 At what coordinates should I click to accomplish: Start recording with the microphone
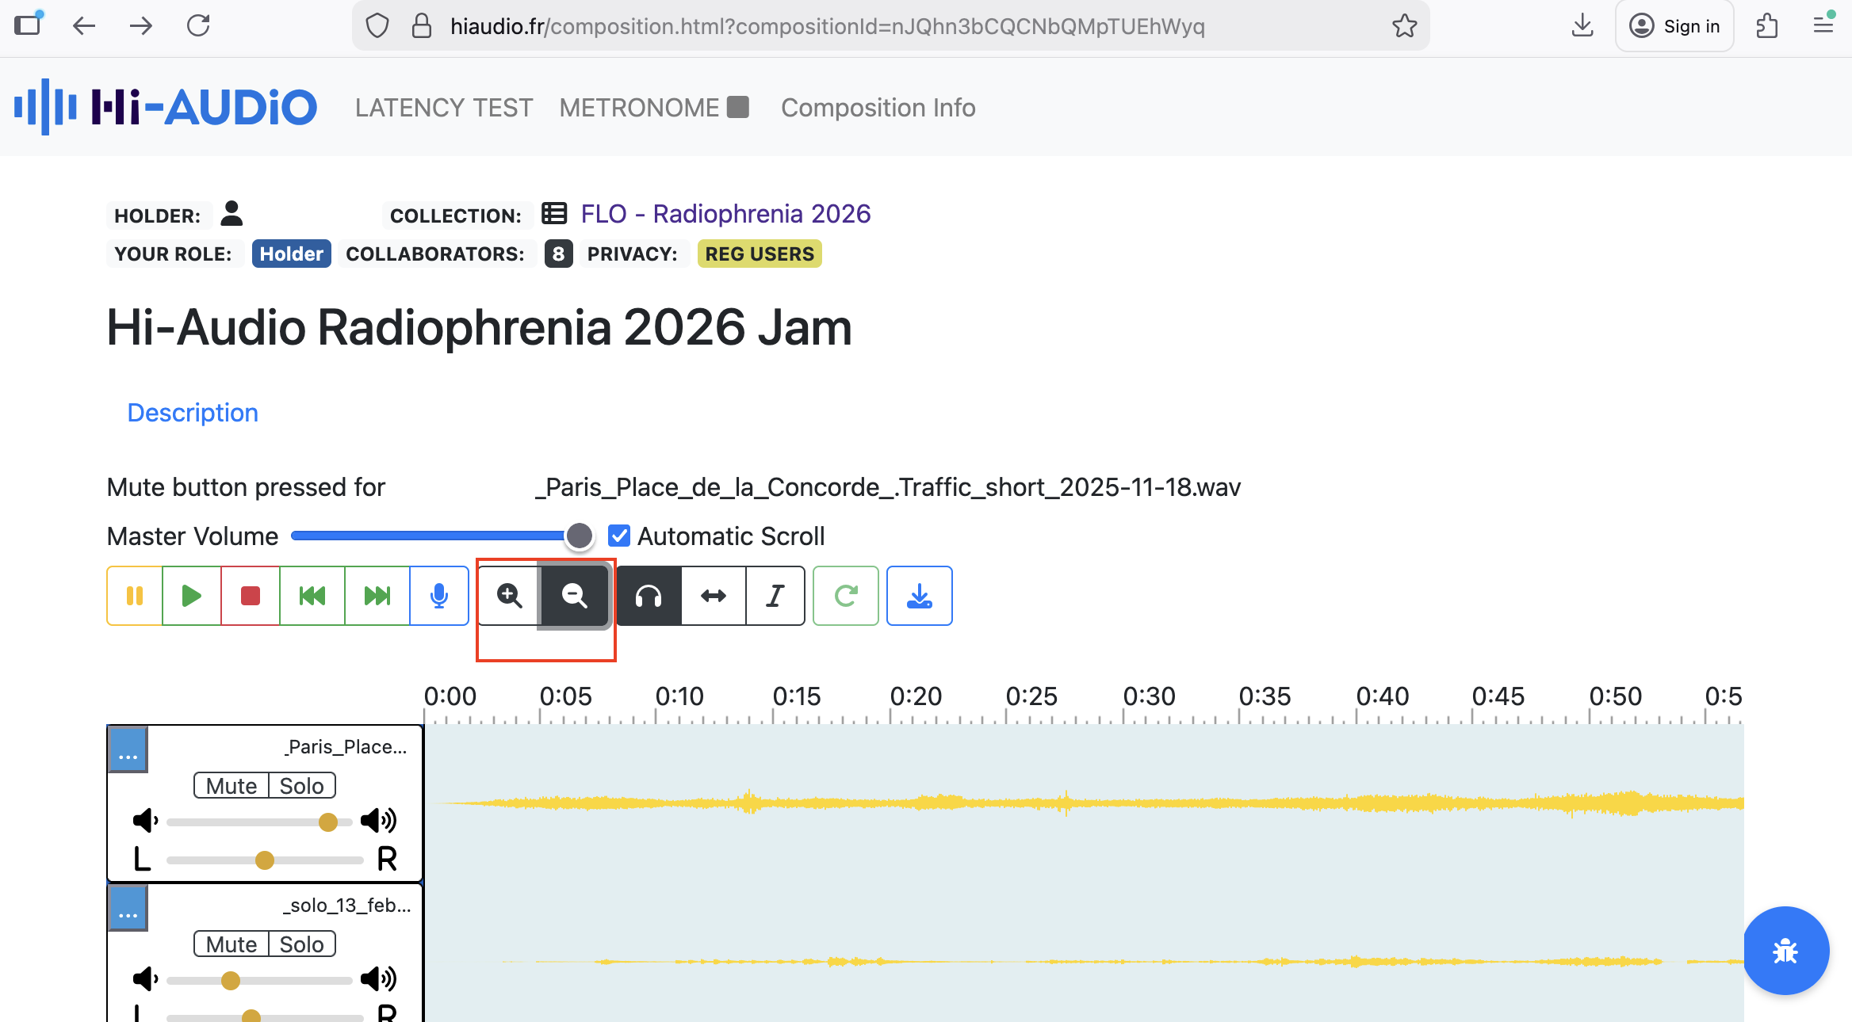pyautogui.click(x=438, y=596)
